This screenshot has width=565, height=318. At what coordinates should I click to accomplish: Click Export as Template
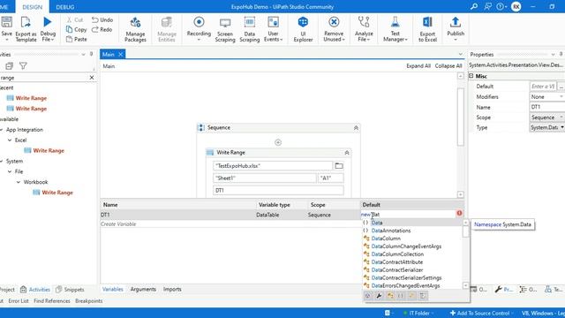(x=26, y=29)
